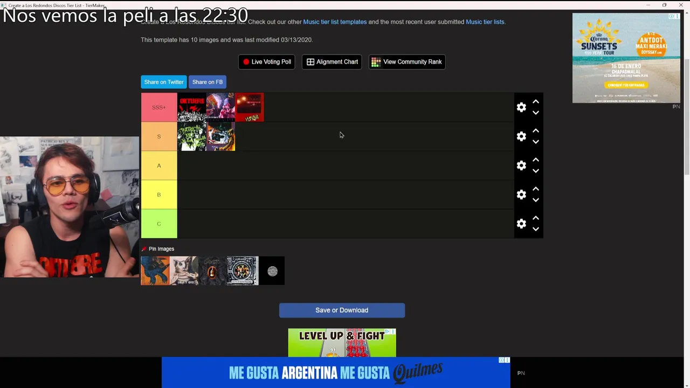Select green-white album cover in S tier
Screen dimensions: 690x388
pyautogui.click(x=192, y=136)
